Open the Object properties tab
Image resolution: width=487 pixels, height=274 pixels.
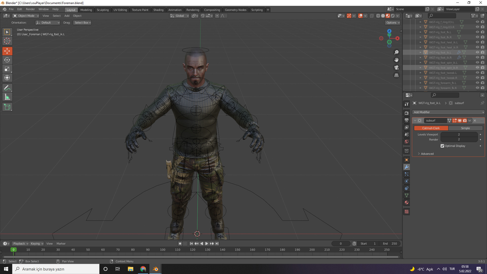[x=407, y=160]
